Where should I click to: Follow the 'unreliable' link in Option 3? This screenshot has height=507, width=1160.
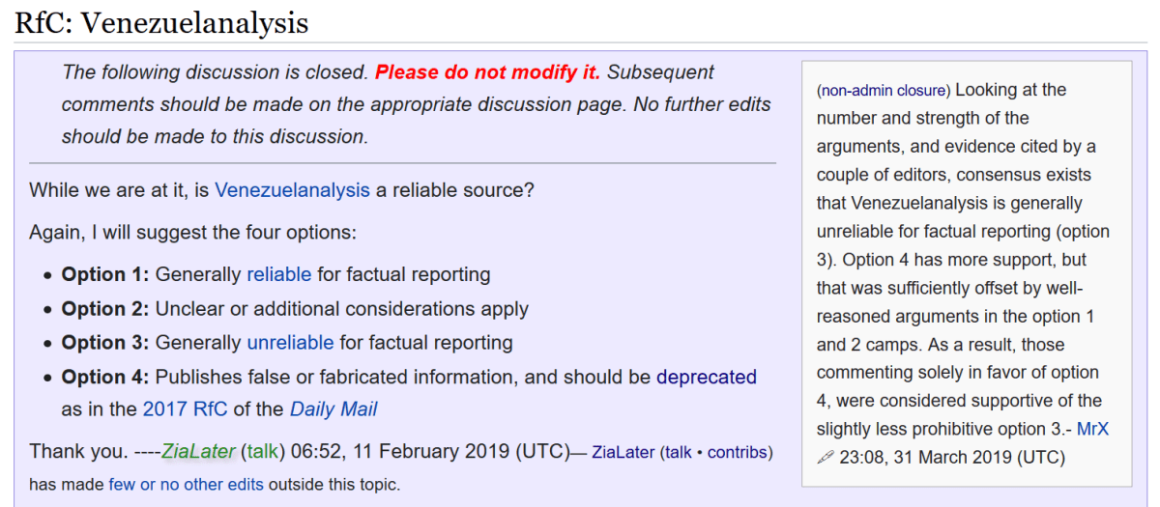click(x=290, y=343)
